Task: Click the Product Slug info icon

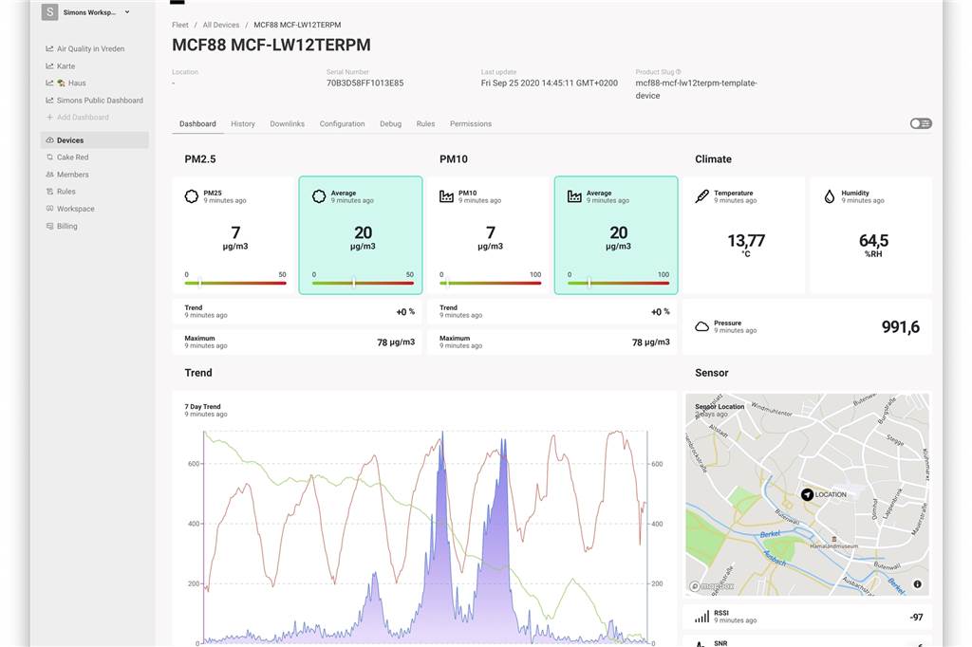Action: coord(678,72)
